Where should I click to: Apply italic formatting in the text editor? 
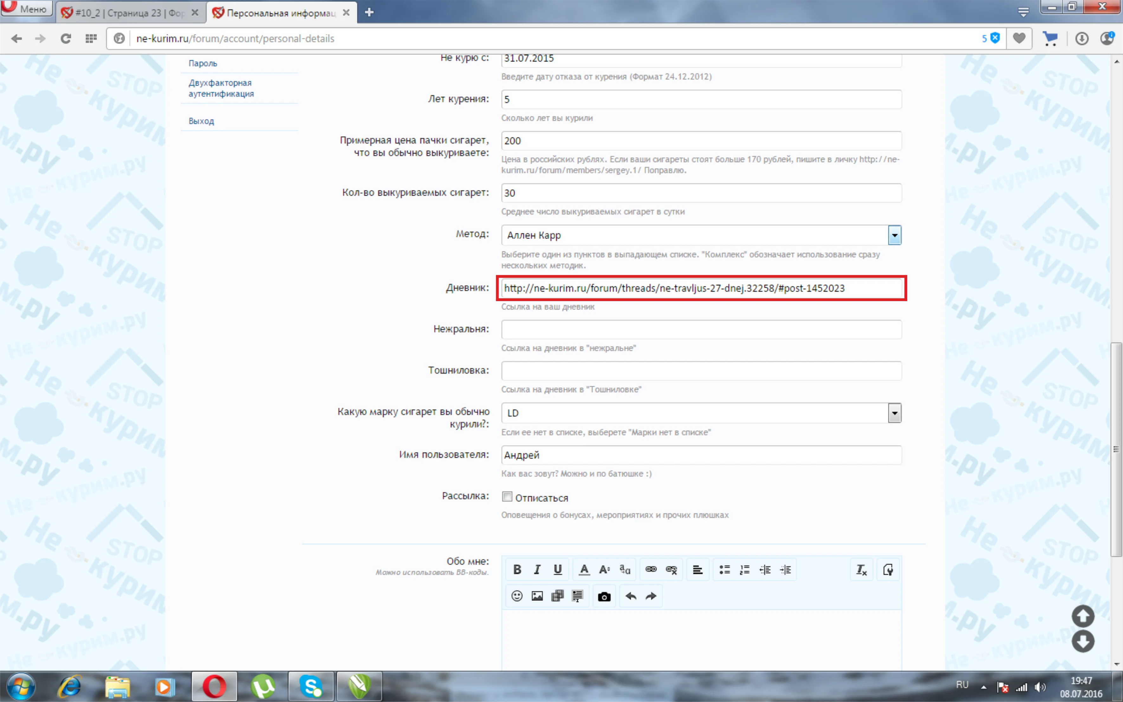coord(537,569)
